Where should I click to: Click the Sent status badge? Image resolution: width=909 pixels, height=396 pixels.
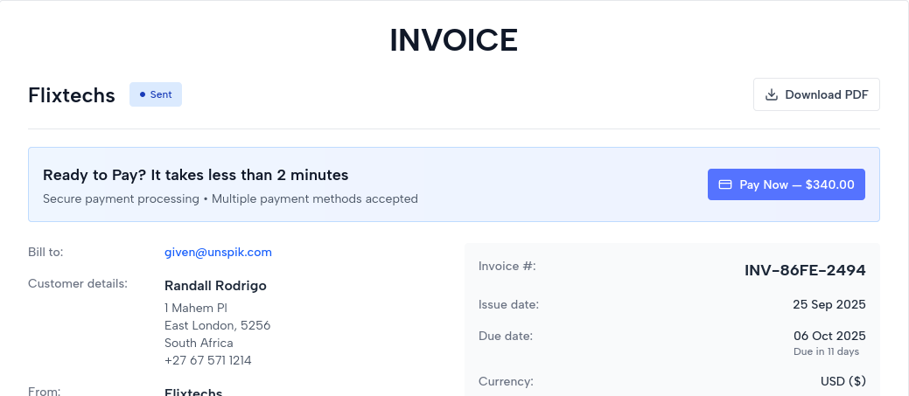pos(156,94)
